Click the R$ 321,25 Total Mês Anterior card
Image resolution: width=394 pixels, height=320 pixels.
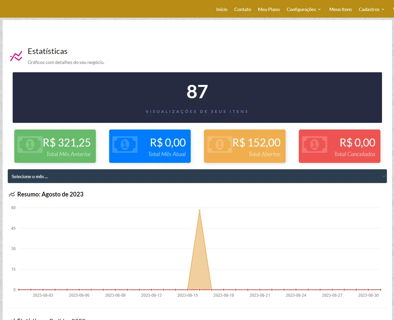point(55,146)
